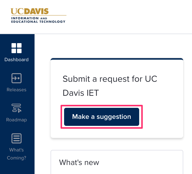The width and height of the screenshot is (192, 174).
Task: Click the "What's new" heading
Action: [79, 162]
